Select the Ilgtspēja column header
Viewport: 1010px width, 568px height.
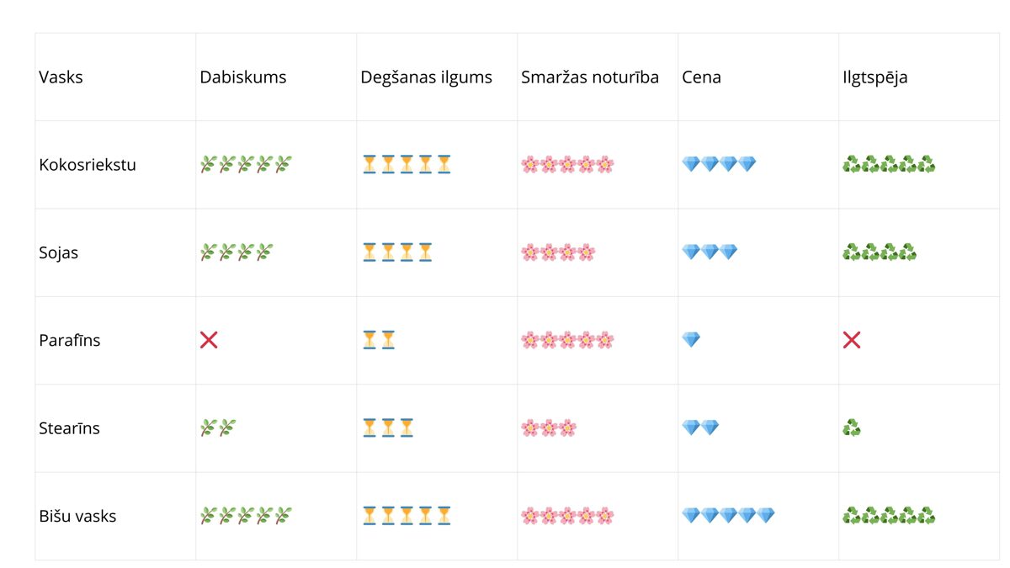(874, 77)
